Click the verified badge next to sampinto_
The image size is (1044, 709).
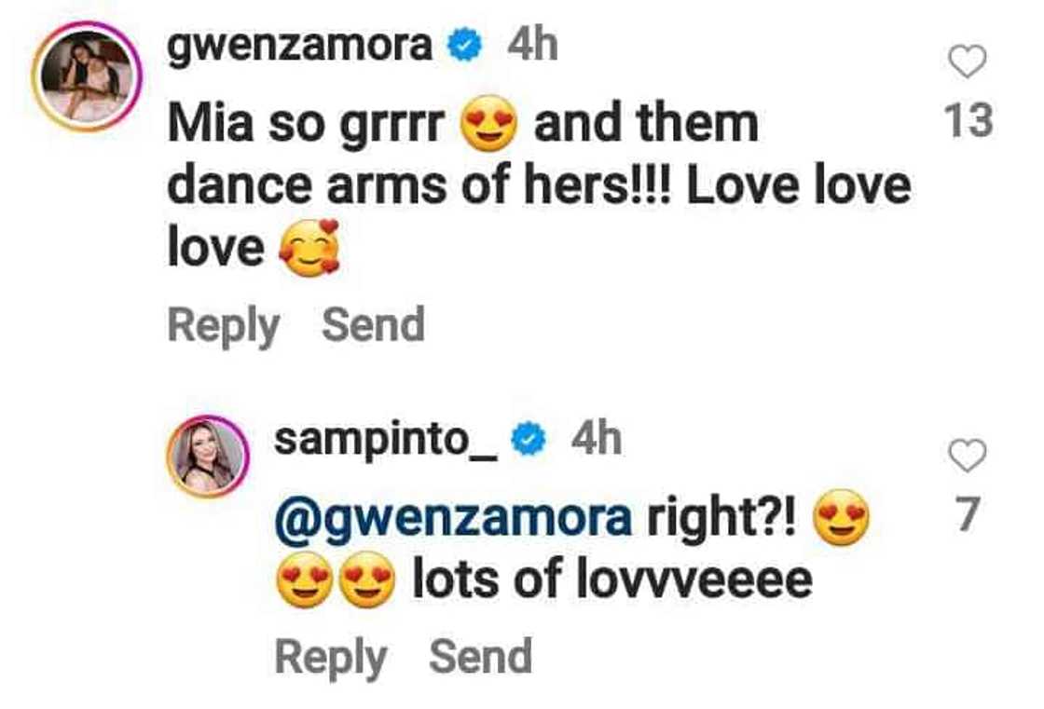pos(529,440)
